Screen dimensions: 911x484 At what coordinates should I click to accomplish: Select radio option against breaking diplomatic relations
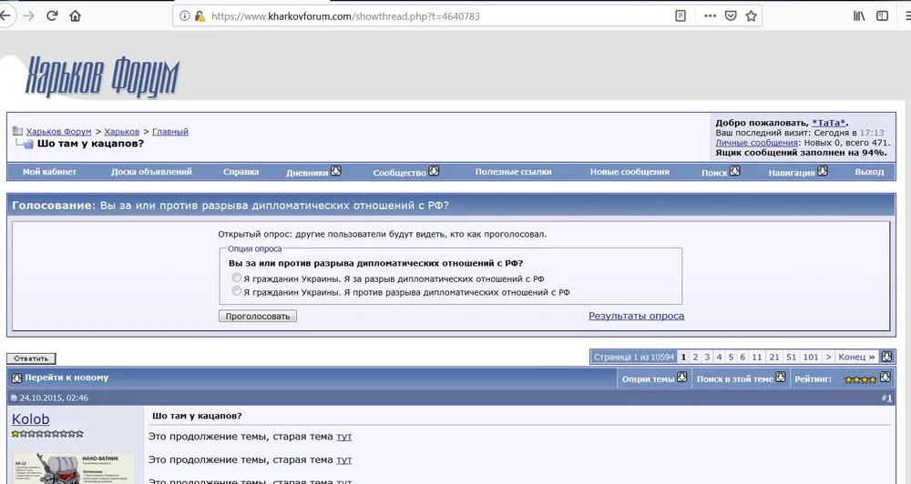pos(237,292)
